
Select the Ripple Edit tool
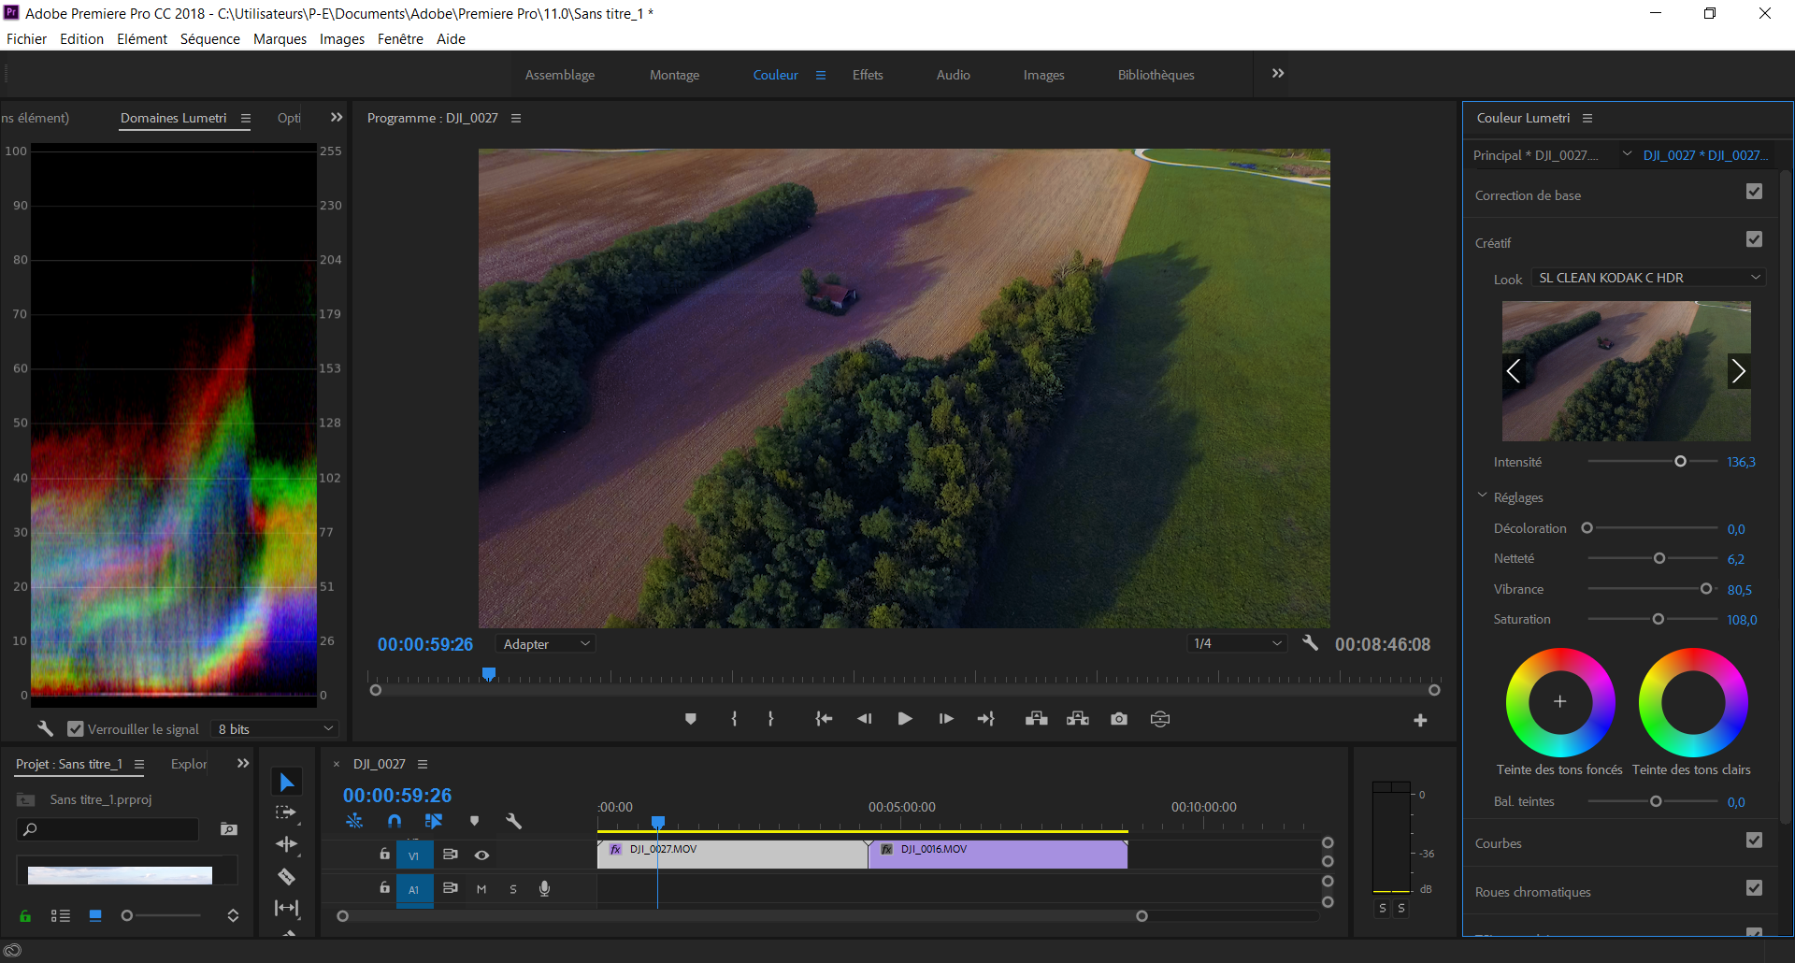pos(286,844)
